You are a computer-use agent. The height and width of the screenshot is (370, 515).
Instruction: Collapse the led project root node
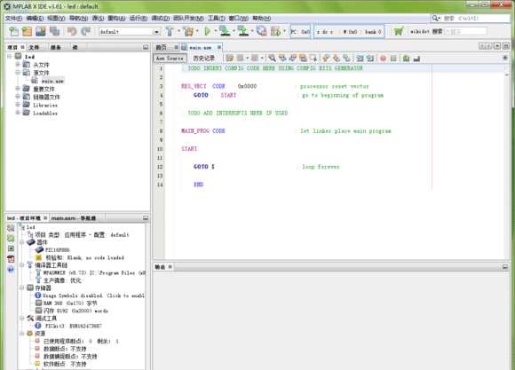(x=9, y=56)
